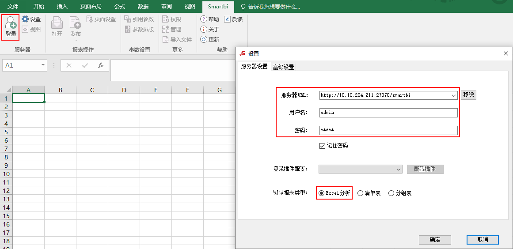Image resolution: width=513 pixels, height=249 pixels.
Task: Select column G header
Action: [220, 90]
